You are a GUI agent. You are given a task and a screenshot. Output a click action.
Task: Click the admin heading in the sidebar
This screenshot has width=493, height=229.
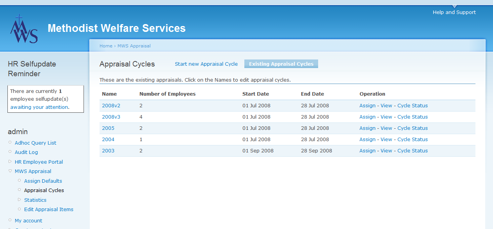point(18,132)
